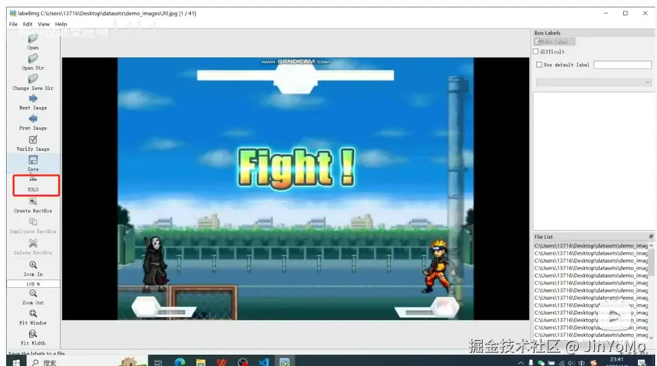This screenshot has width=657, height=366.
Task: Click the Duplicate RectBox tool
Action: click(x=33, y=226)
